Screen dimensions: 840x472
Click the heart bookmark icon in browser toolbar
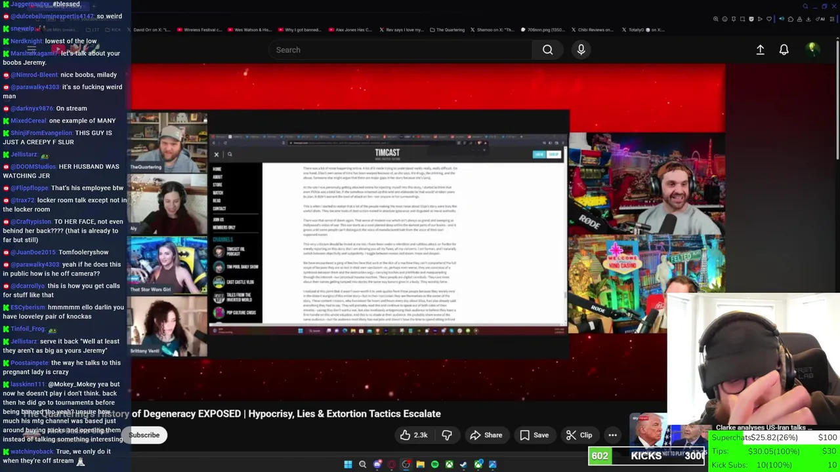[x=769, y=19]
